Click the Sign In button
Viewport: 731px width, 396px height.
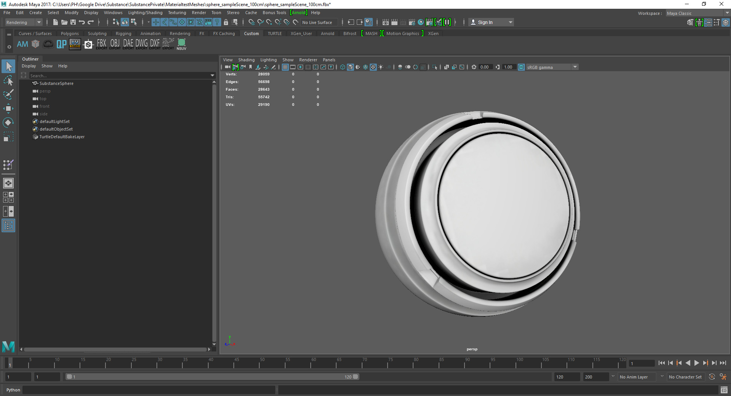pyautogui.click(x=485, y=22)
